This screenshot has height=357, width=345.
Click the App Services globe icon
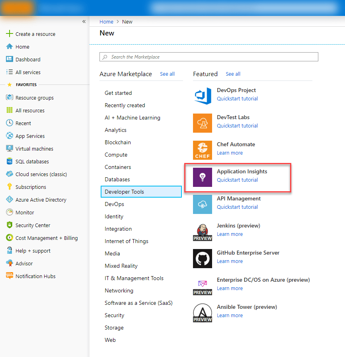click(9, 136)
